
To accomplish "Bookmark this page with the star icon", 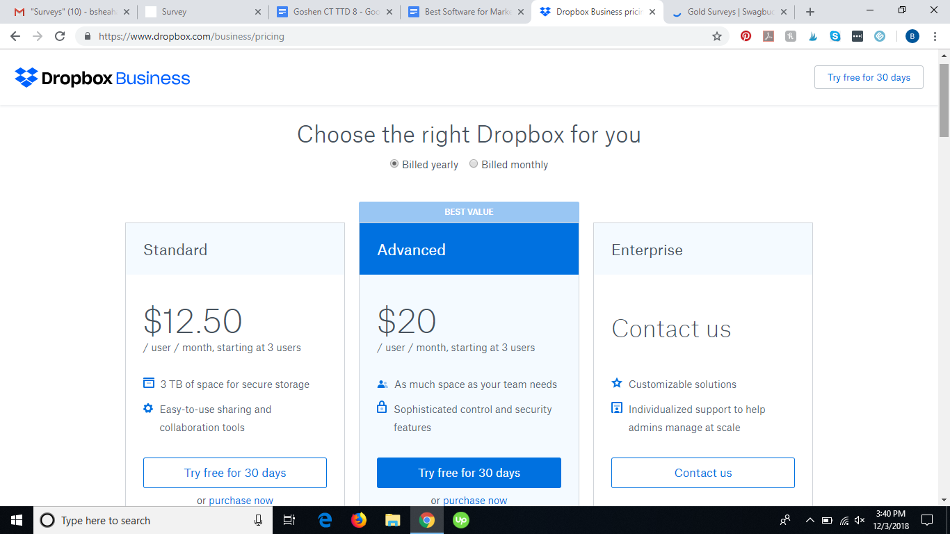I will (717, 36).
